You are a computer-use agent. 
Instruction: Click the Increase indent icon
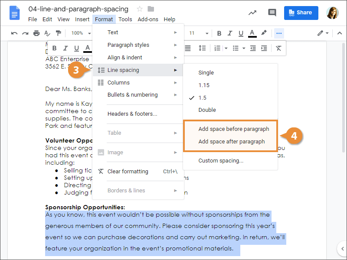[264, 48]
